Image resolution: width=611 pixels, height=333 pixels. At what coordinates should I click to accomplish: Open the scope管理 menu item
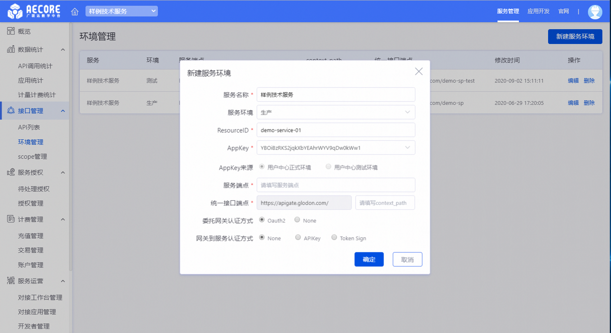tap(32, 157)
